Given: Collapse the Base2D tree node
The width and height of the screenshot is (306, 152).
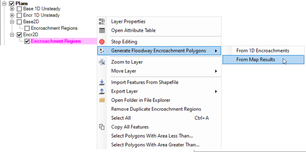Looking at the screenshot, I should [12, 22].
